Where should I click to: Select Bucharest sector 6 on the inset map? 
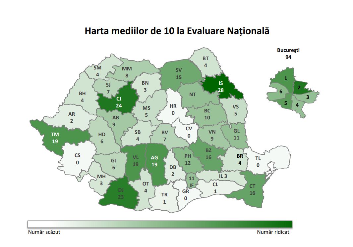pyautogui.click(x=279, y=92)
